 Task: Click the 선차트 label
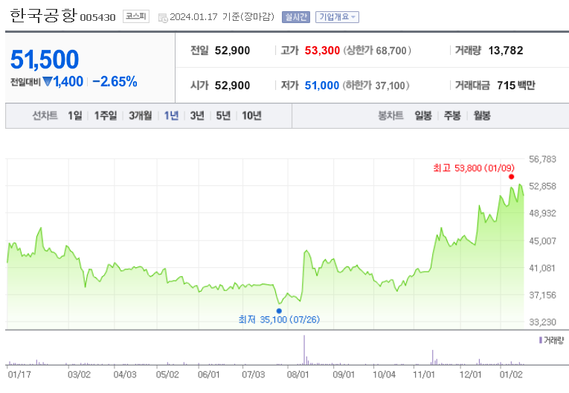point(45,116)
